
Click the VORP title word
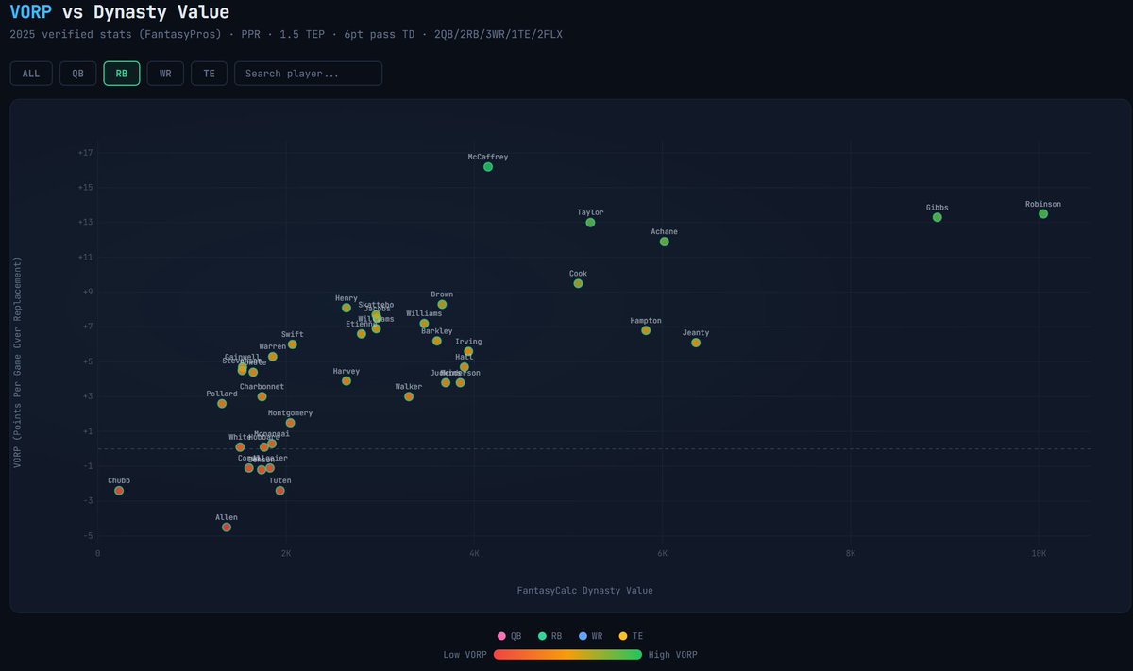tap(32, 12)
